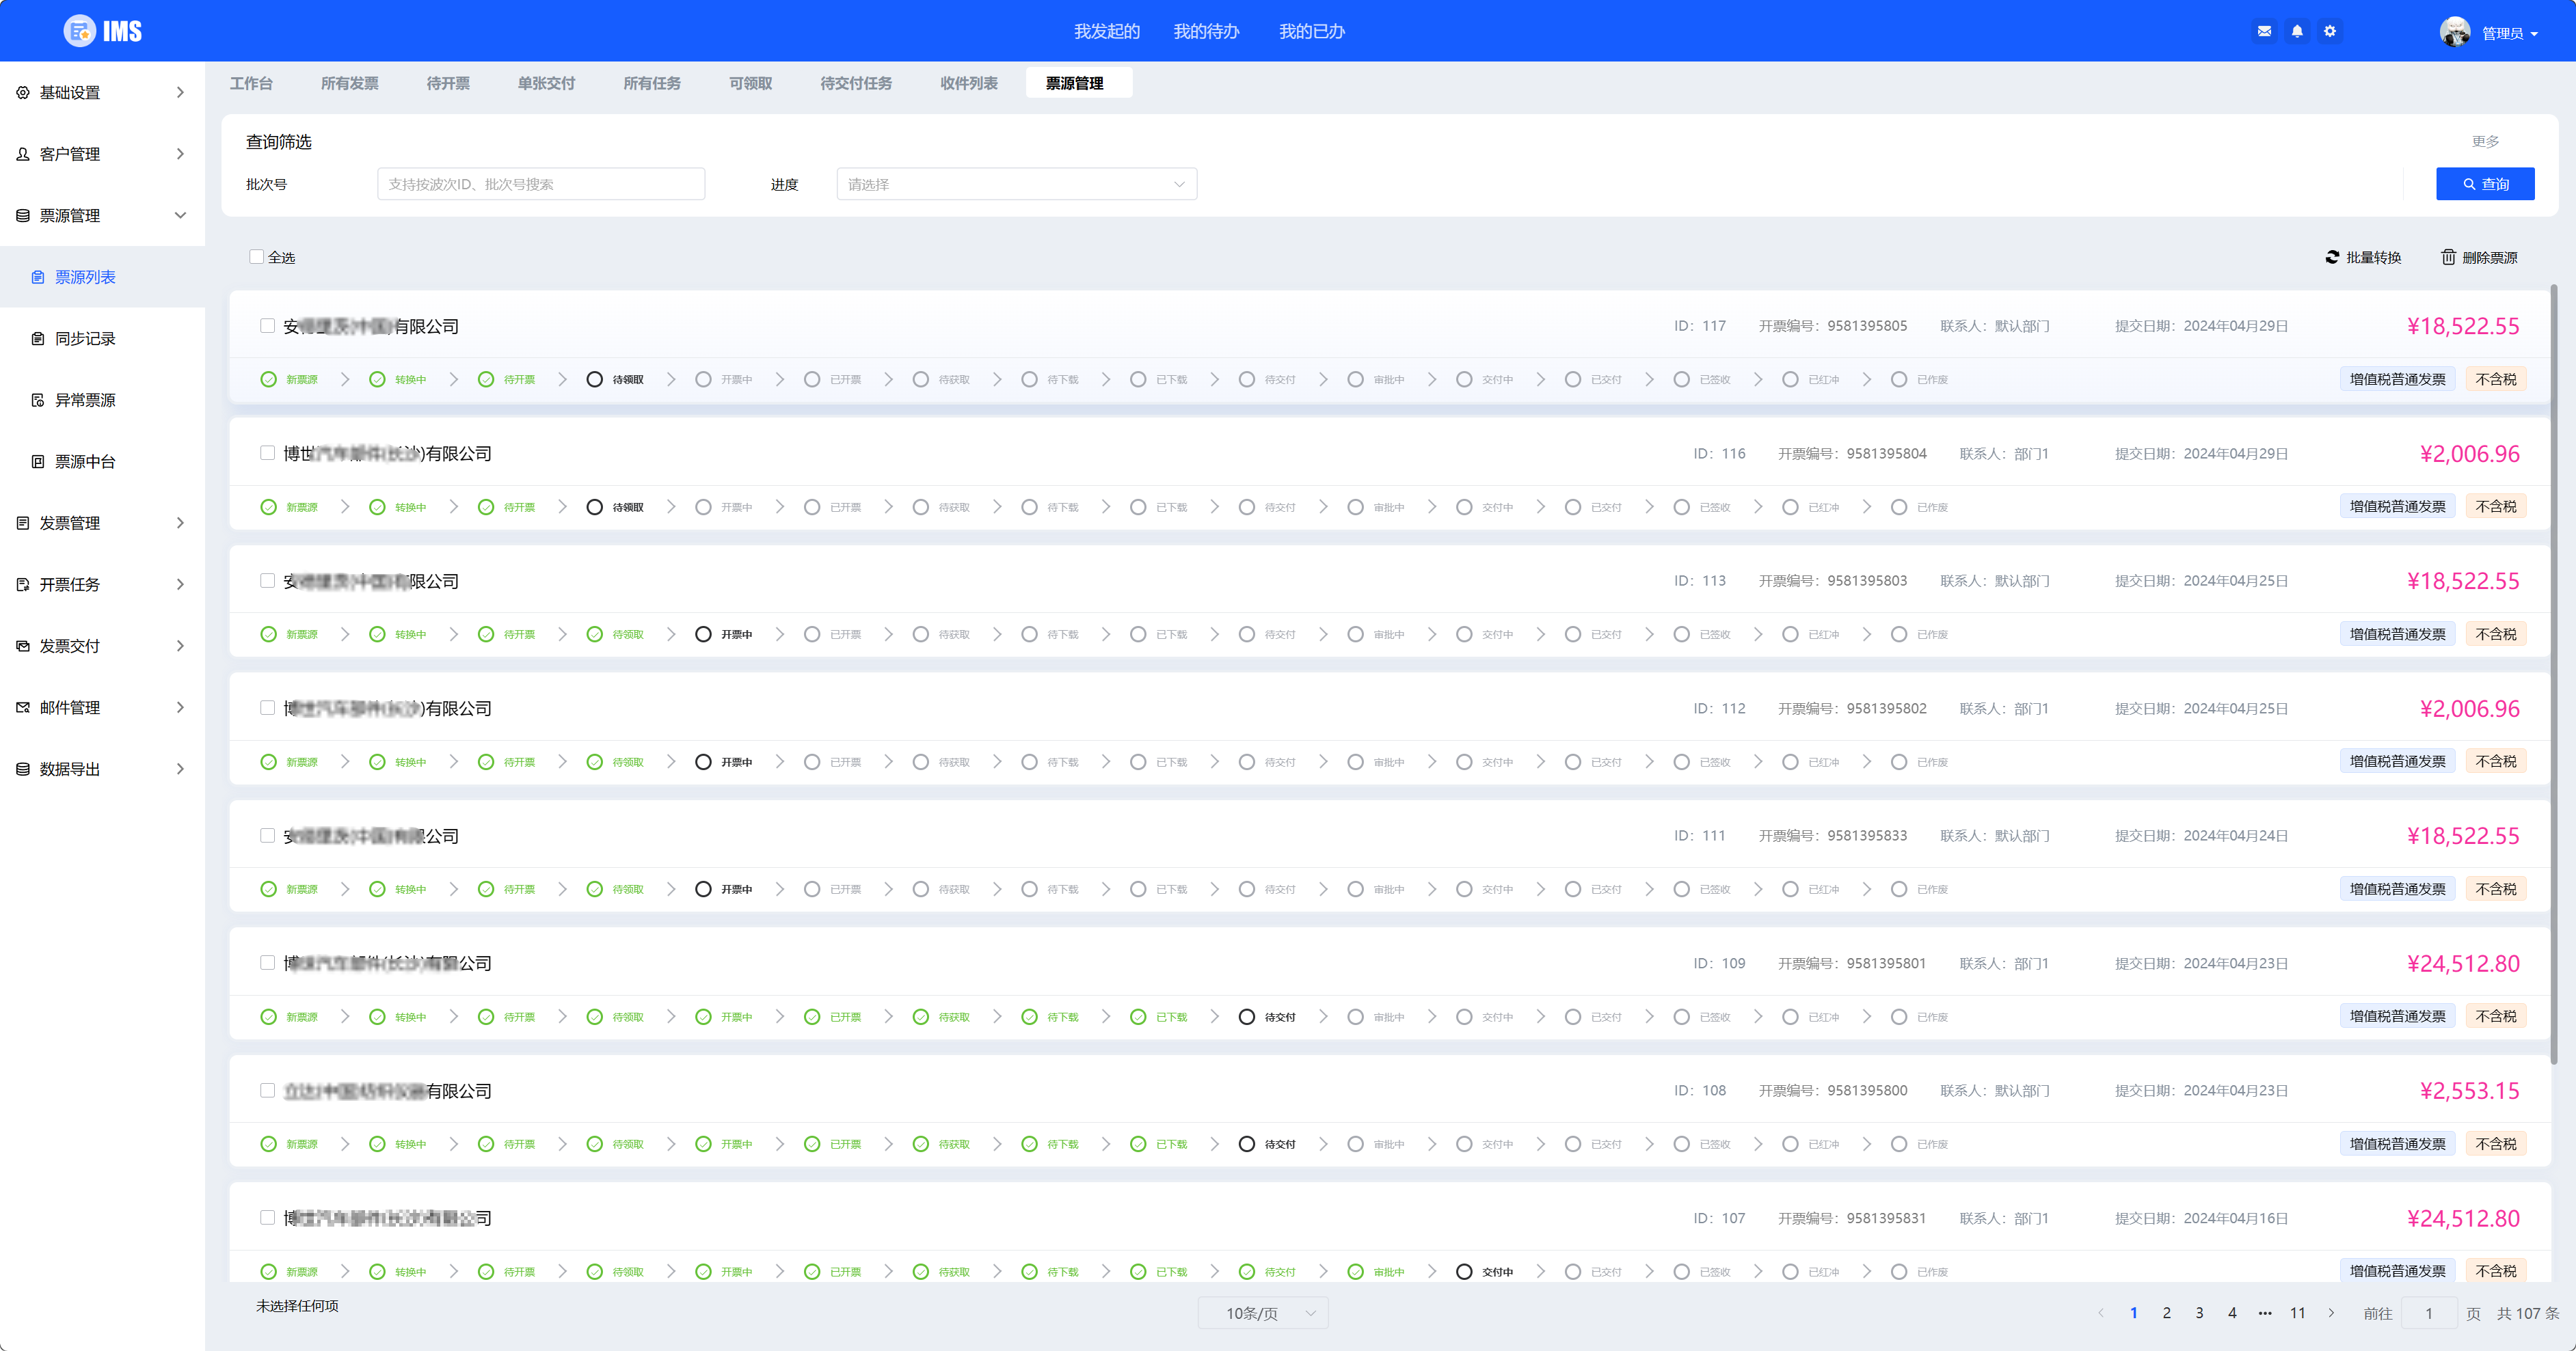Viewport: 2576px width, 1351px height.
Task: Click the 更多 link in filter panel
Action: pos(2485,141)
